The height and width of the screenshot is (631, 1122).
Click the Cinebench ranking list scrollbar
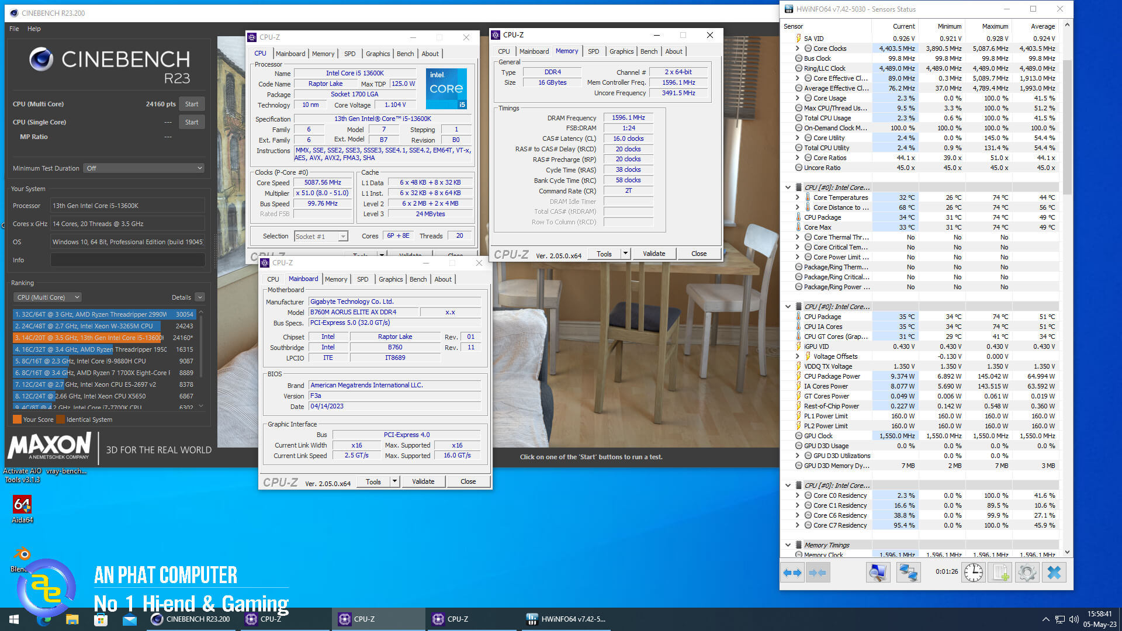click(201, 345)
